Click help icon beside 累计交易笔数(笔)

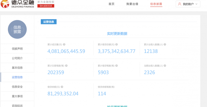[66, 66]
